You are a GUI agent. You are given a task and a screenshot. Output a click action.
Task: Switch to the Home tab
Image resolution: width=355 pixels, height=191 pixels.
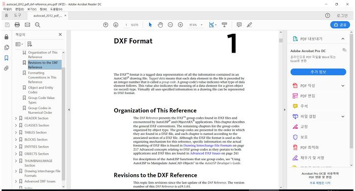pos(6,15)
